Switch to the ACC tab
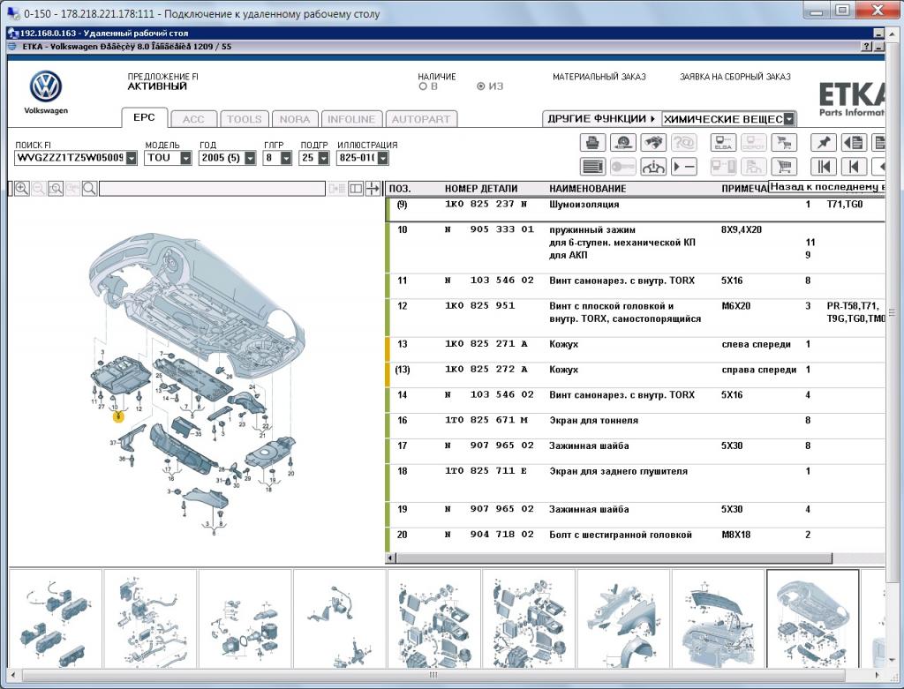 click(193, 119)
